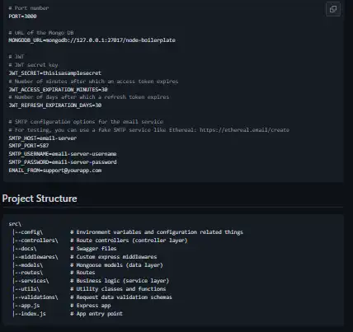The height and width of the screenshot is (332, 353).
Task: Click the app.js file row
Action: pyautogui.click(x=62, y=306)
